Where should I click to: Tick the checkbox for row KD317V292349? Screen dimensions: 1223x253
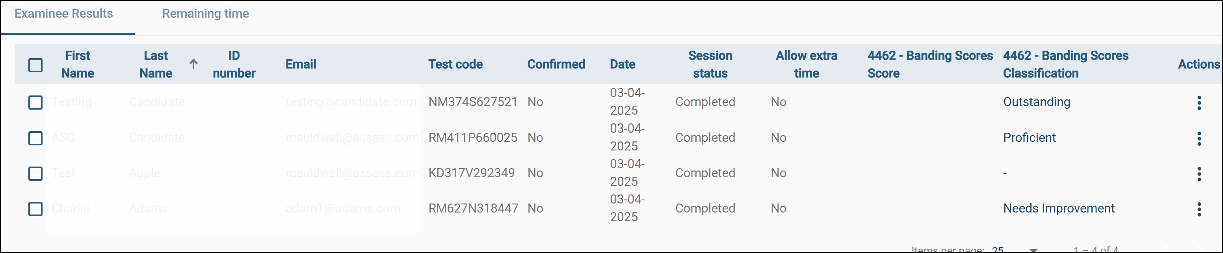[35, 173]
